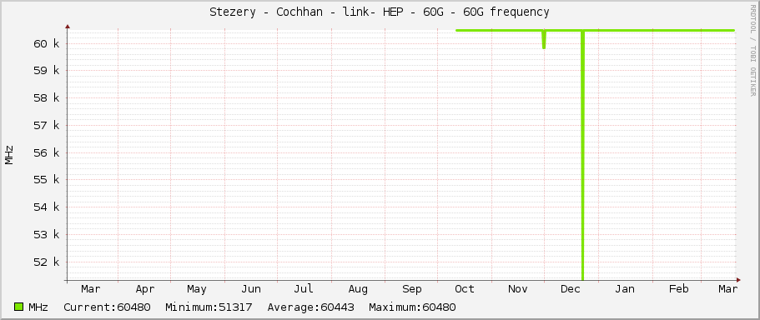Screen dimensions: 760x320
Task: Click the '59 k' y-axis label
Action: pyautogui.click(x=48, y=71)
